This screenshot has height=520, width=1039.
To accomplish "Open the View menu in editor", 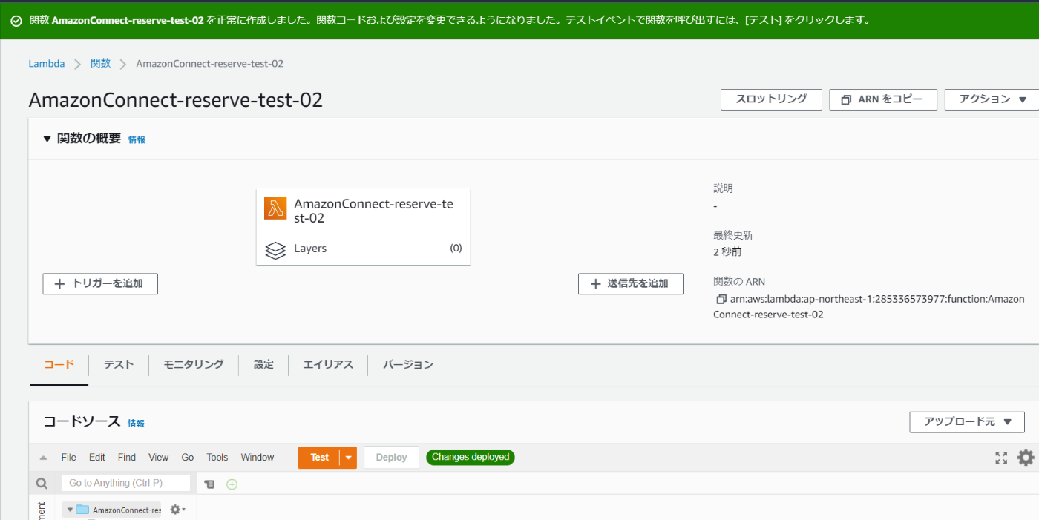I will pos(158,458).
